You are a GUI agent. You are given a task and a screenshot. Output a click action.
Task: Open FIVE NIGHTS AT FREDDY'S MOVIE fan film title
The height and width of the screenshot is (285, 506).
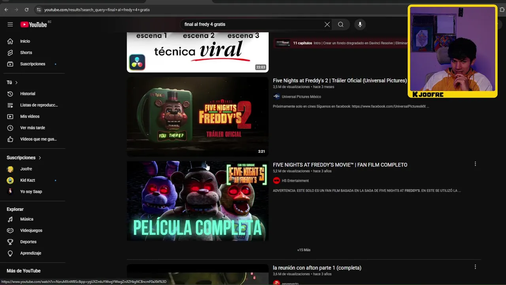pyautogui.click(x=340, y=165)
